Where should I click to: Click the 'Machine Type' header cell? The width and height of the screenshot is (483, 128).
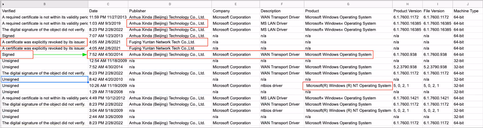[x=467, y=11]
